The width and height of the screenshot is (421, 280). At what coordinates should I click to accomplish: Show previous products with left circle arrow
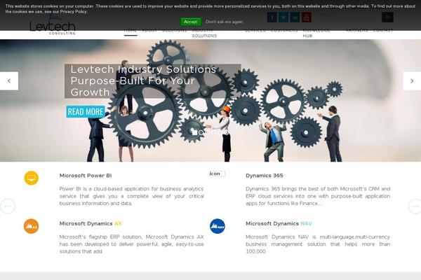point(8,206)
